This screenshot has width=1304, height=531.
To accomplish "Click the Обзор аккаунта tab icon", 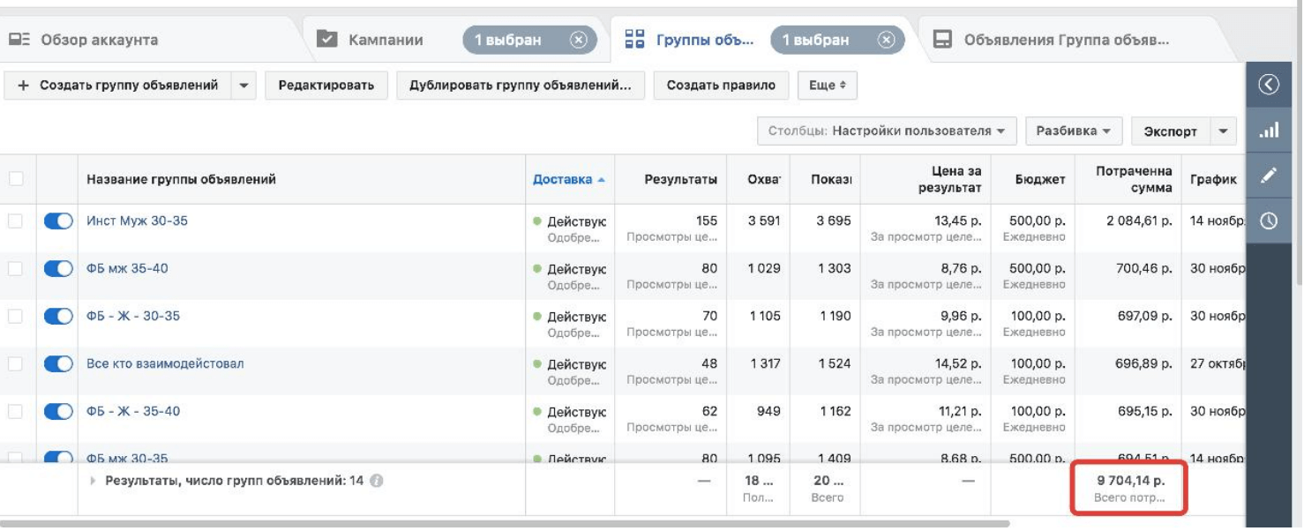I will (19, 40).
